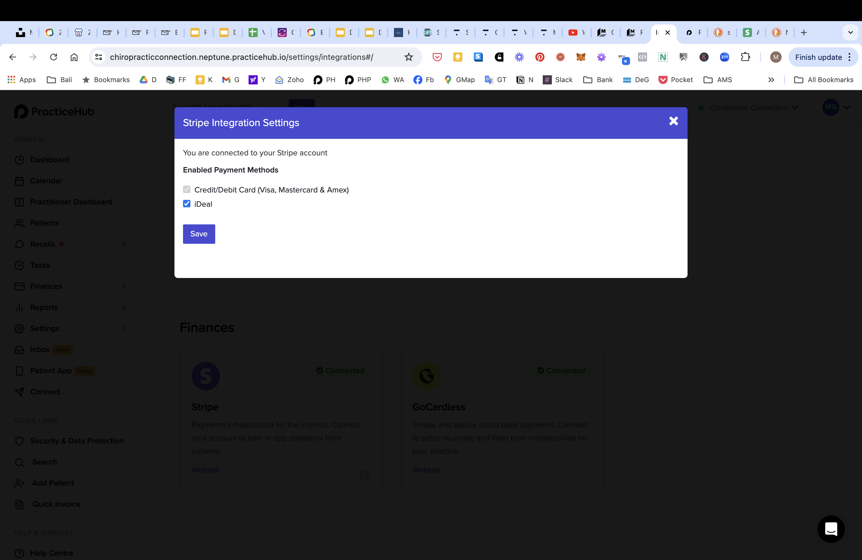This screenshot has height=560, width=862.
Task: Uncheck the iDeal payment method
Action: [186, 204]
